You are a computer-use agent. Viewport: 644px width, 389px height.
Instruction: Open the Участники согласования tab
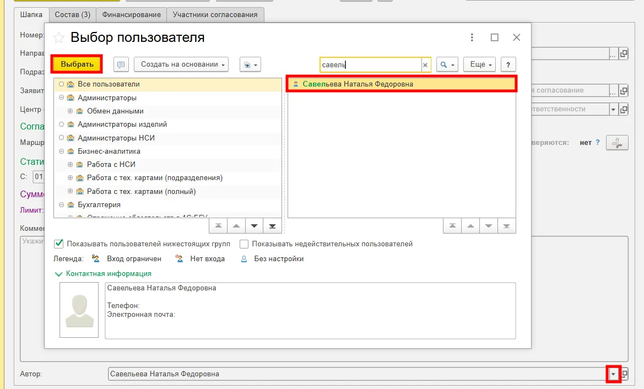tap(215, 14)
